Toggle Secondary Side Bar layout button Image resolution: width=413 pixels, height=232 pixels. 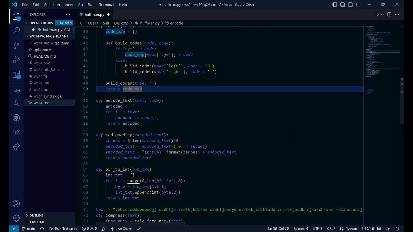350,5
